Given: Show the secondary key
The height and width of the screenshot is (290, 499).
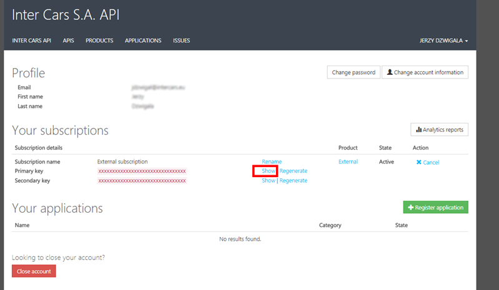Looking at the screenshot, I should 268,180.
